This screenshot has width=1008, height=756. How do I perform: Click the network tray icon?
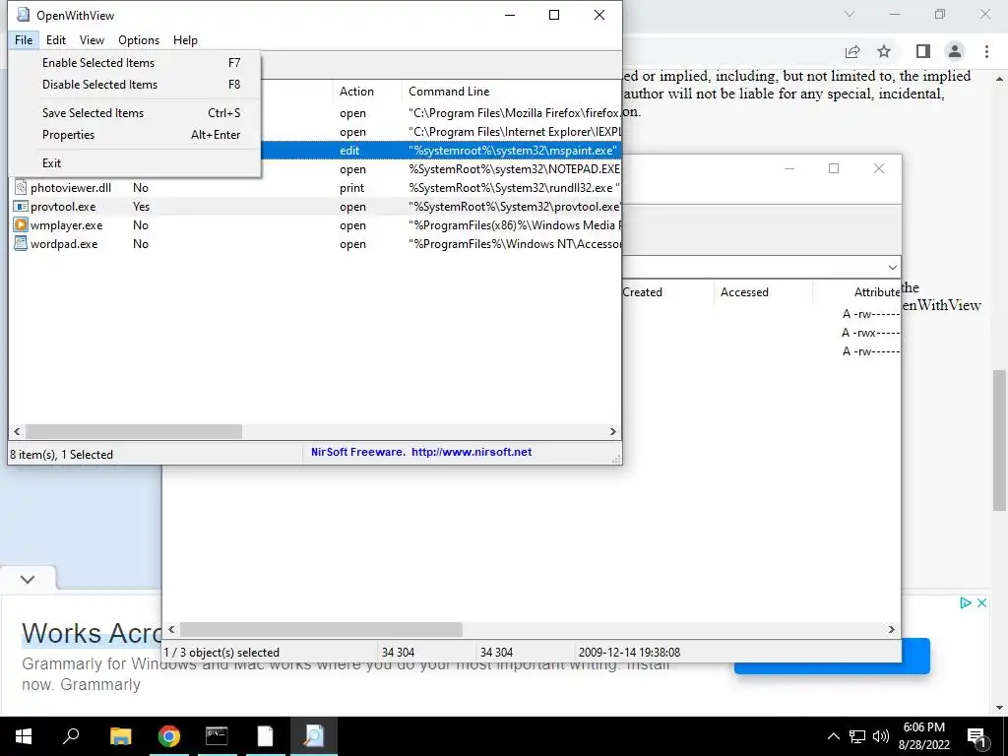[857, 736]
